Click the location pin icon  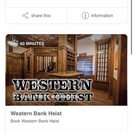coord(15,96)
